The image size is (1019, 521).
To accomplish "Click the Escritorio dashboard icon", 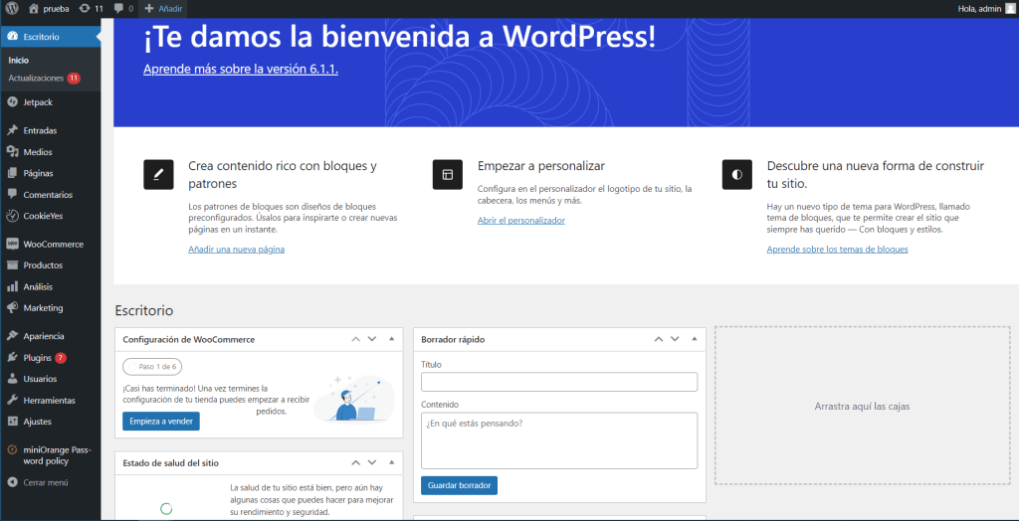I will click(12, 37).
